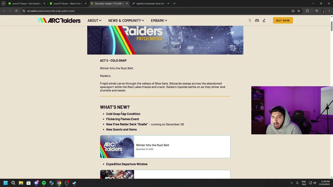Click the Cold Snap Map Condition item

pos(123,114)
